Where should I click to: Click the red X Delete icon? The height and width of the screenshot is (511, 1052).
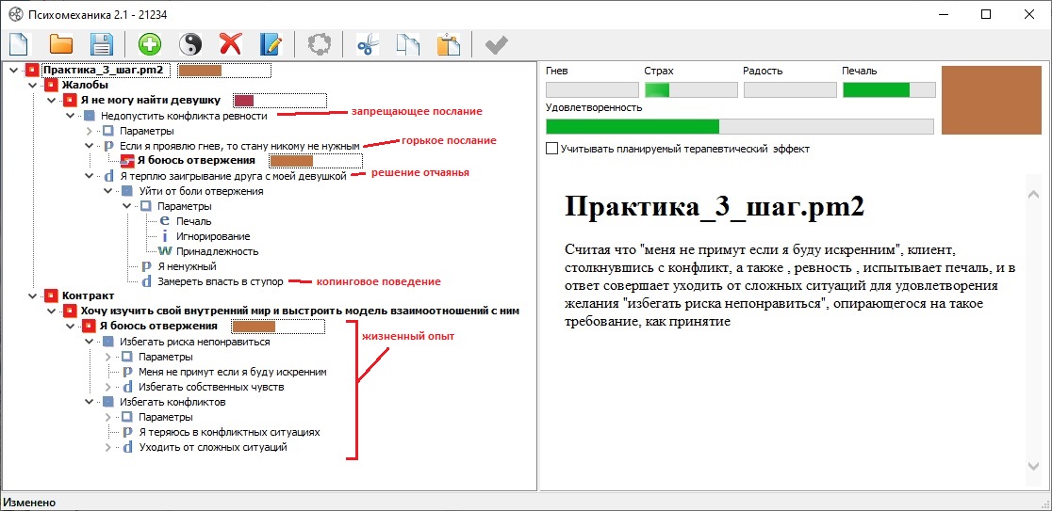pyautogui.click(x=231, y=43)
